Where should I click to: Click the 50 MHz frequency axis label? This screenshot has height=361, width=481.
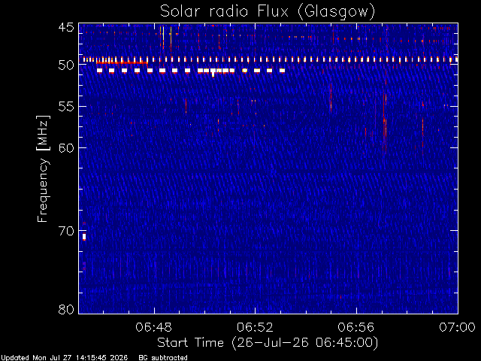point(66,65)
